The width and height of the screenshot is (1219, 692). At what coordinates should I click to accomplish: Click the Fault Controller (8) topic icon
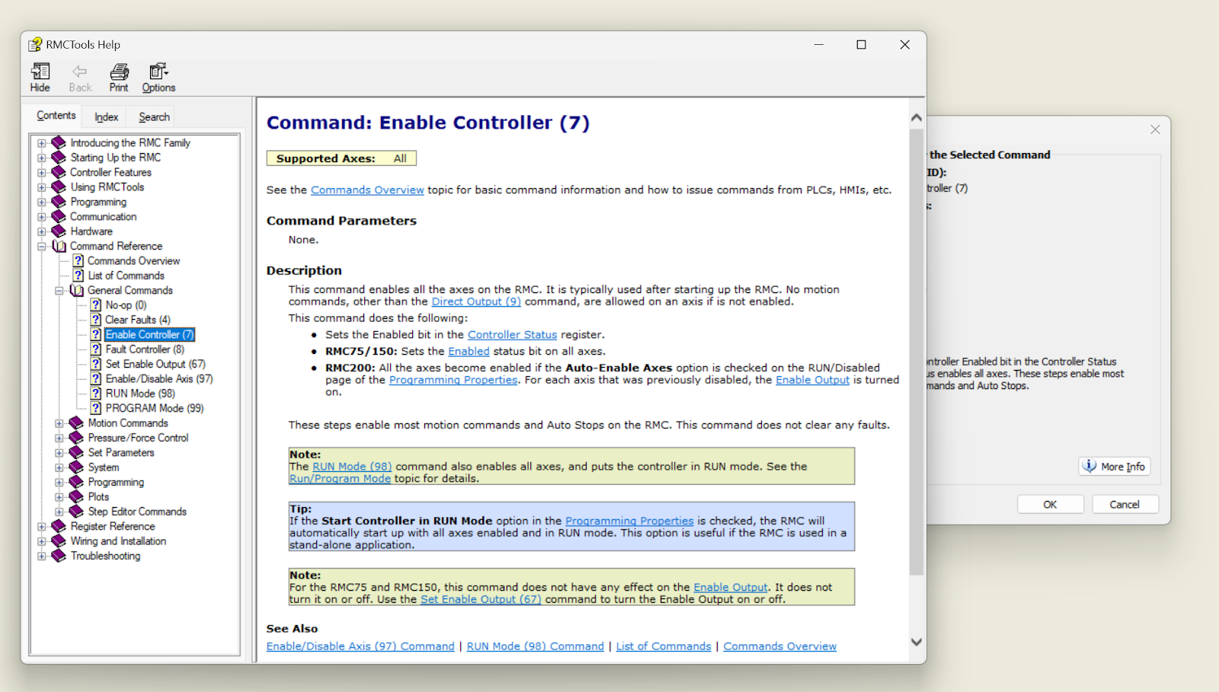click(x=96, y=349)
